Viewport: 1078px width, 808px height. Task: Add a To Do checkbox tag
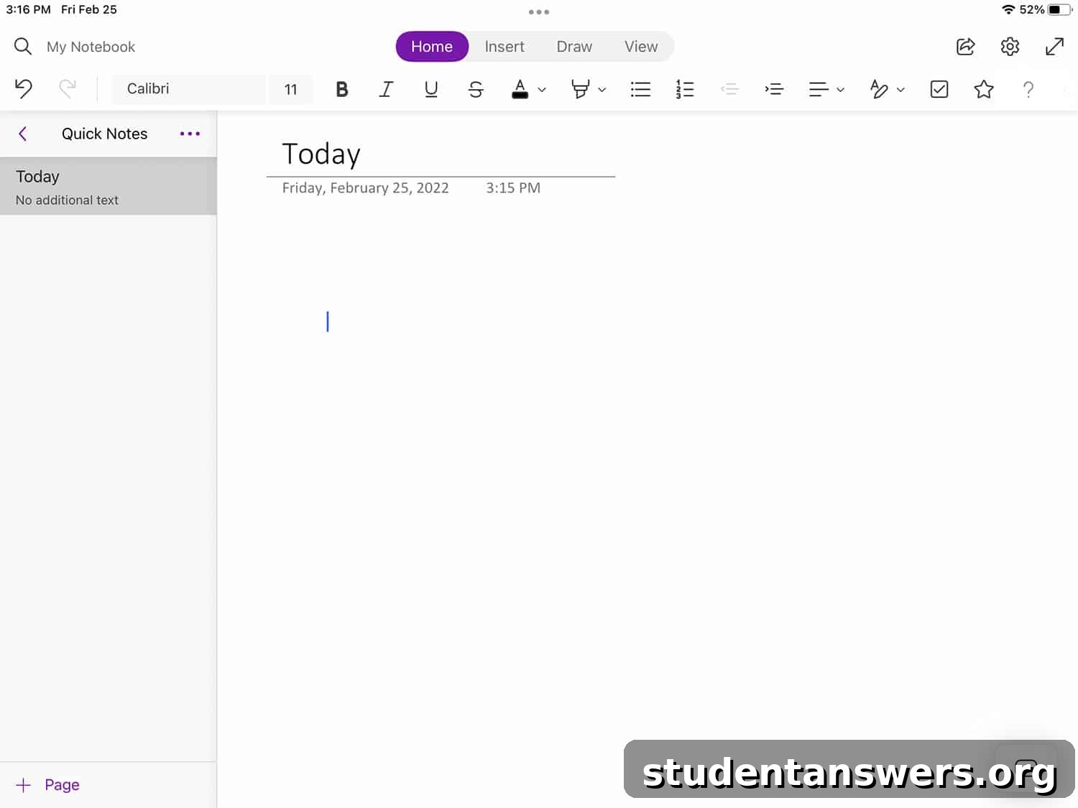tap(939, 89)
